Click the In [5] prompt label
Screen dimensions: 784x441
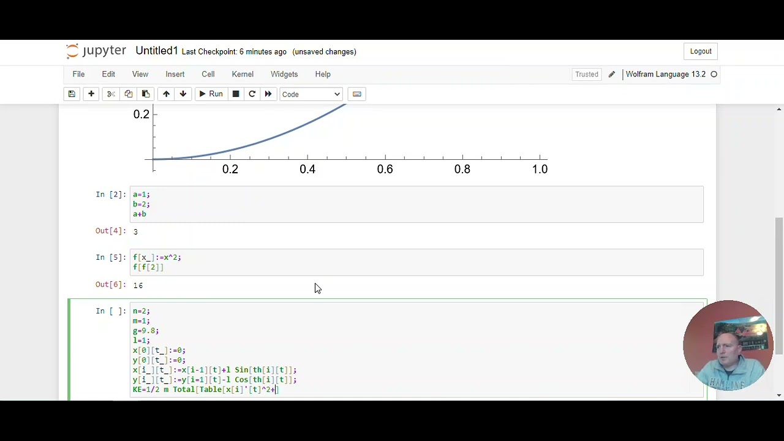(111, 257)
